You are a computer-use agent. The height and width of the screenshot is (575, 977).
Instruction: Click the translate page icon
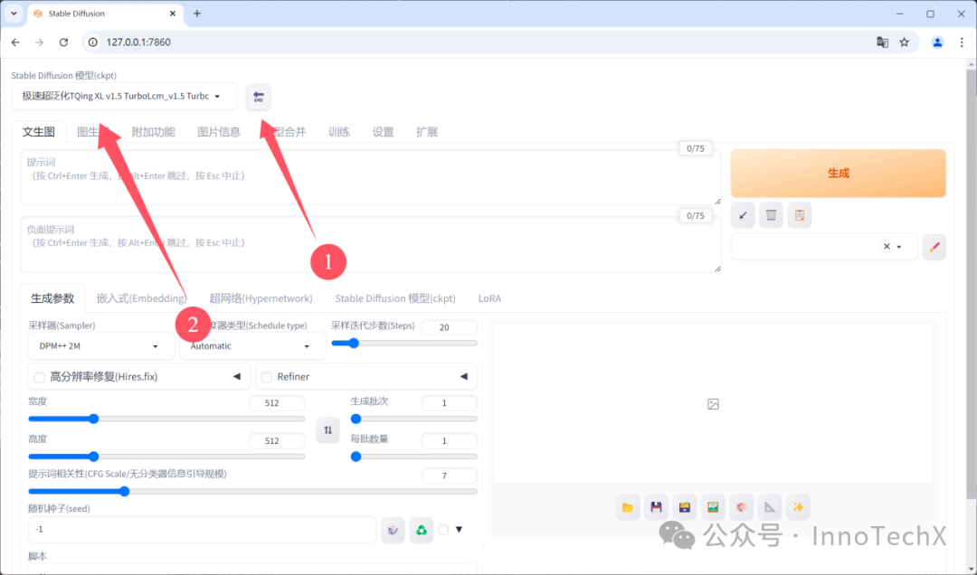click(882, 42)
